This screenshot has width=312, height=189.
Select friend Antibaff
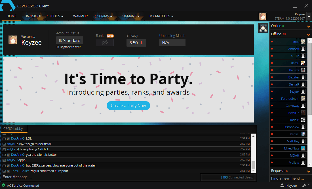288,49
